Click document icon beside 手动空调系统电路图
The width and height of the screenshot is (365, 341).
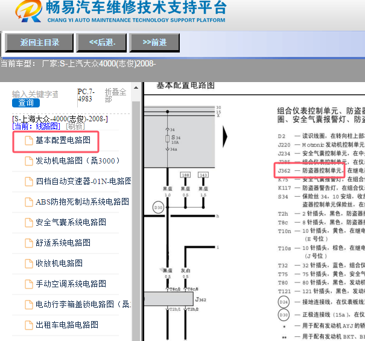coord(29,284)
